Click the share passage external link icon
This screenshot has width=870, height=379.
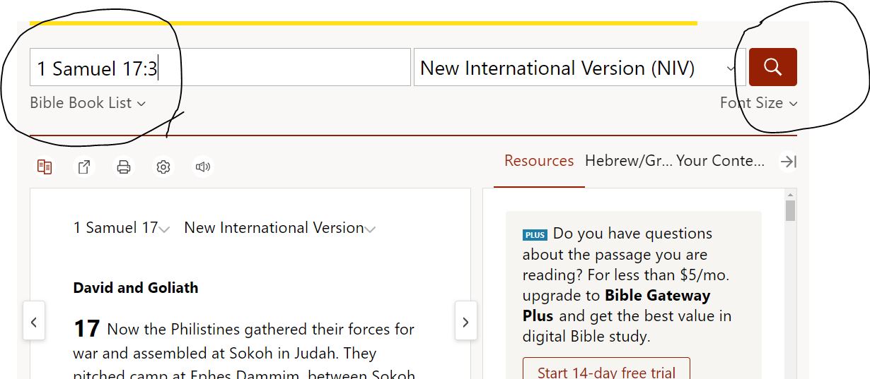(x=84, y=167)
